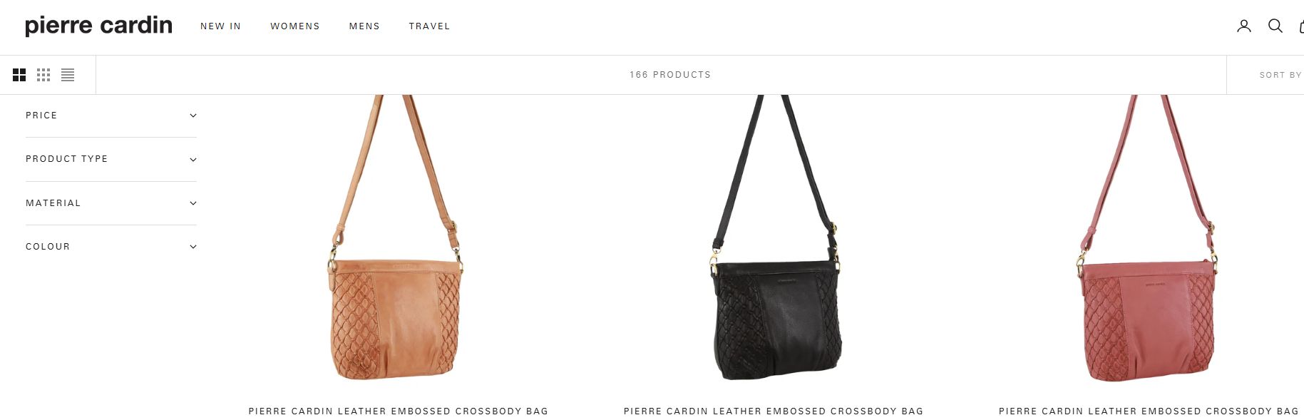The width and height of the screenshot is (1304, 420).
Task: Switch to large two-column grid view
Action: coord(19,75)
